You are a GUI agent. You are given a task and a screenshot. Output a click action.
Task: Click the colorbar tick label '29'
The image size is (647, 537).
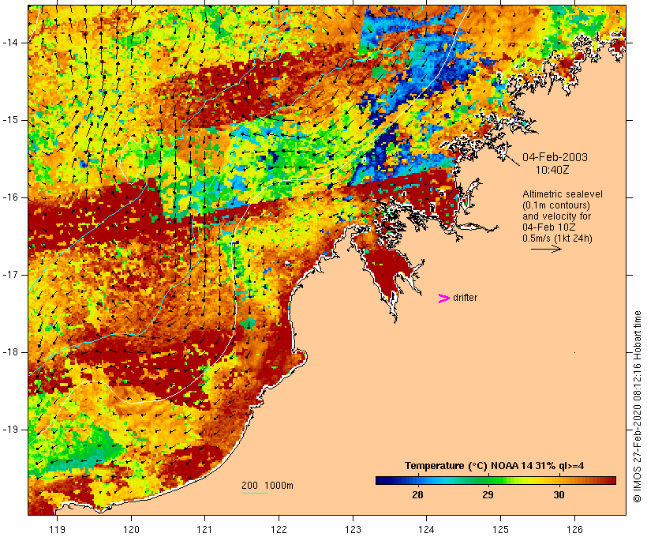point(488,495)
